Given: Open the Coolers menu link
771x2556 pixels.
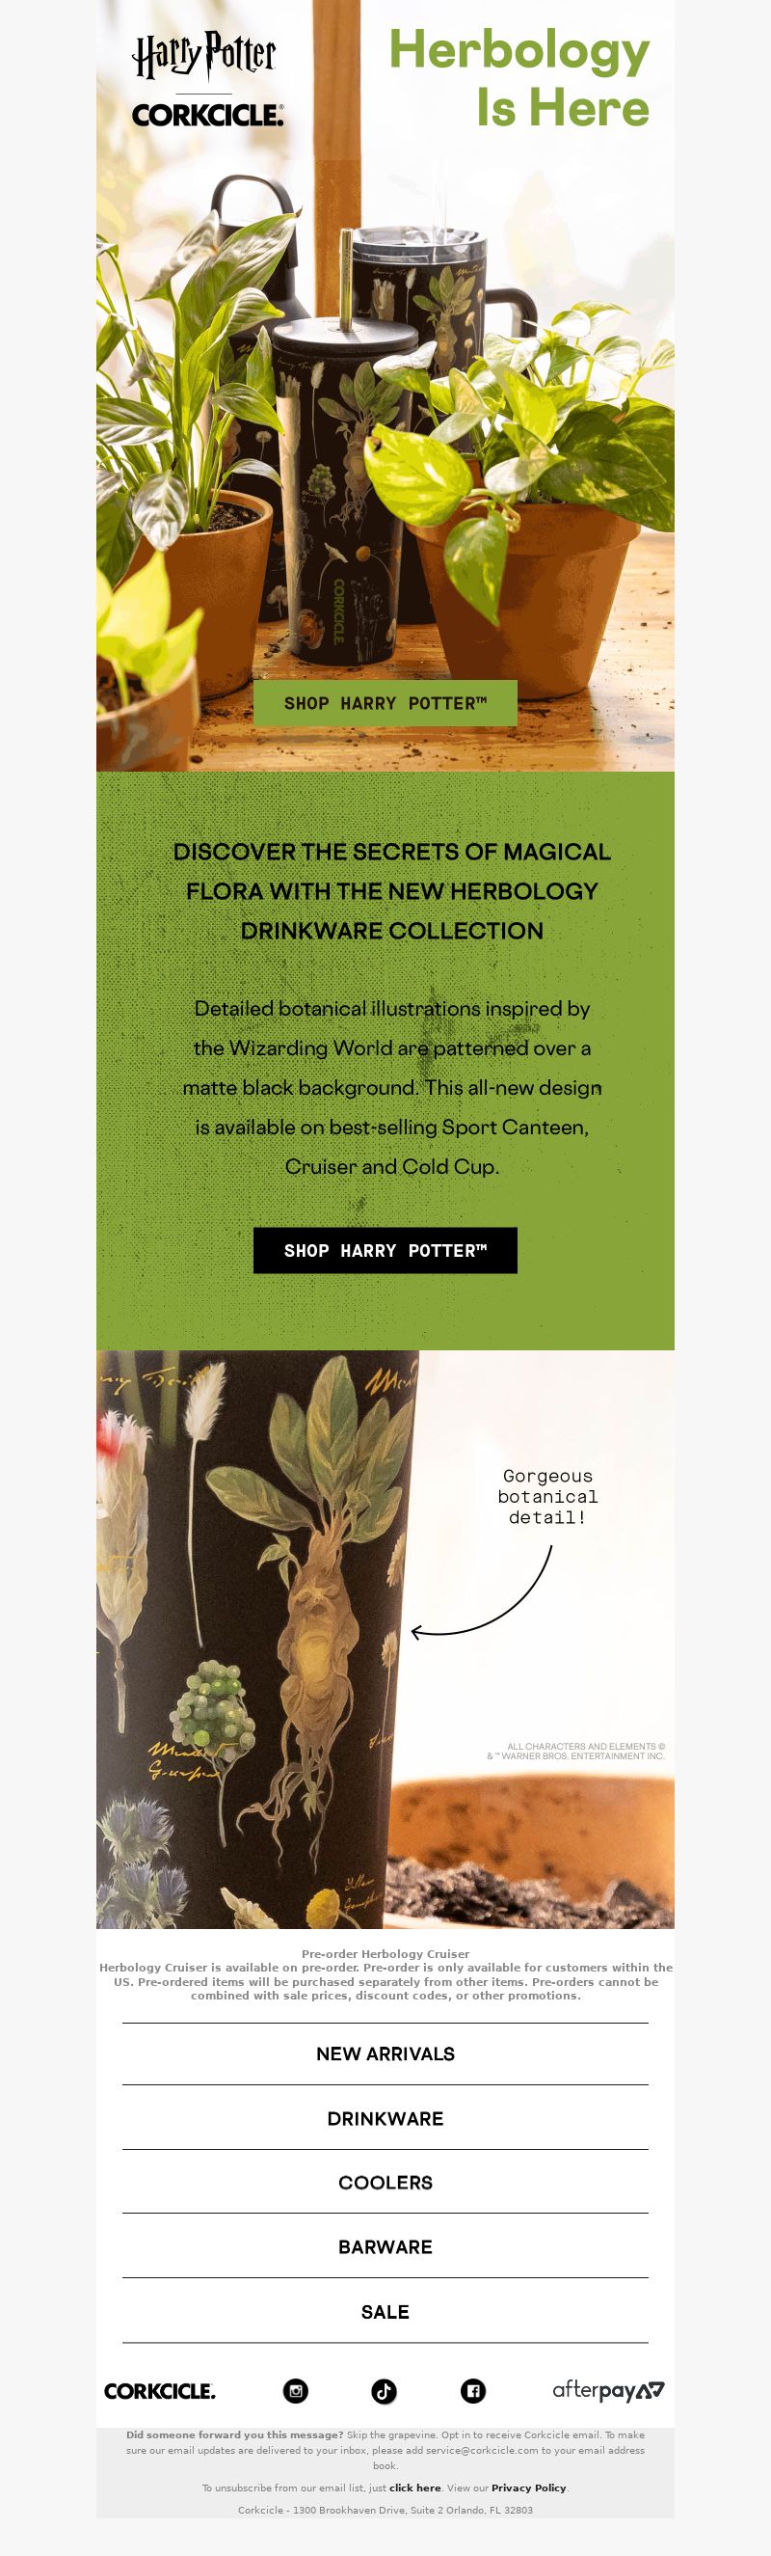Looking at the screenshot, I should coord(385,2183).
